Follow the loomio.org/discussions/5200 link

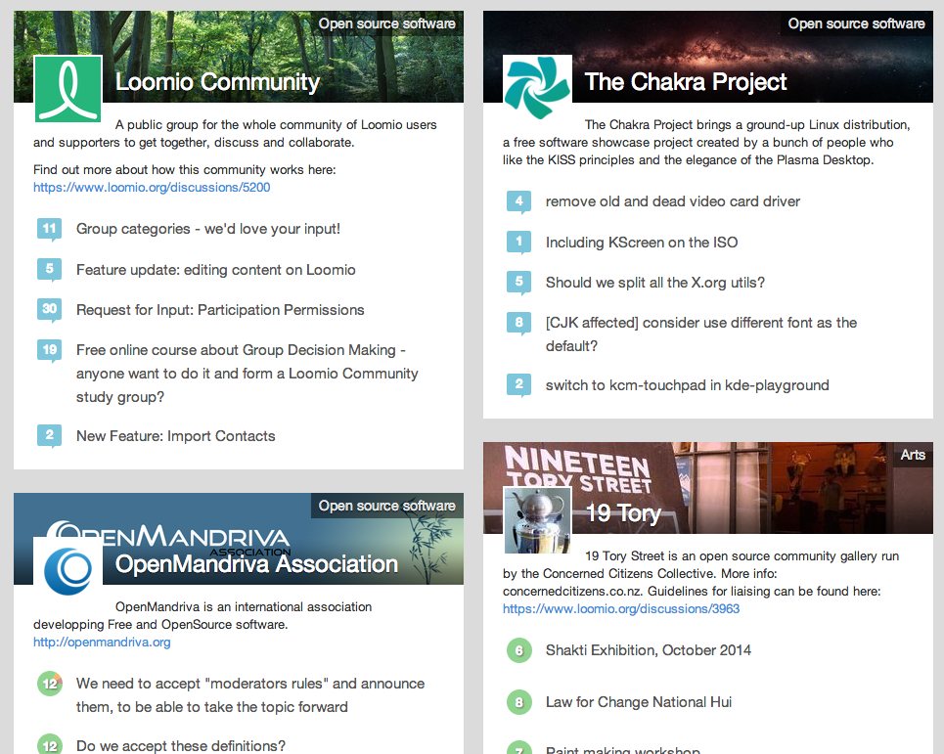[152, 187]
